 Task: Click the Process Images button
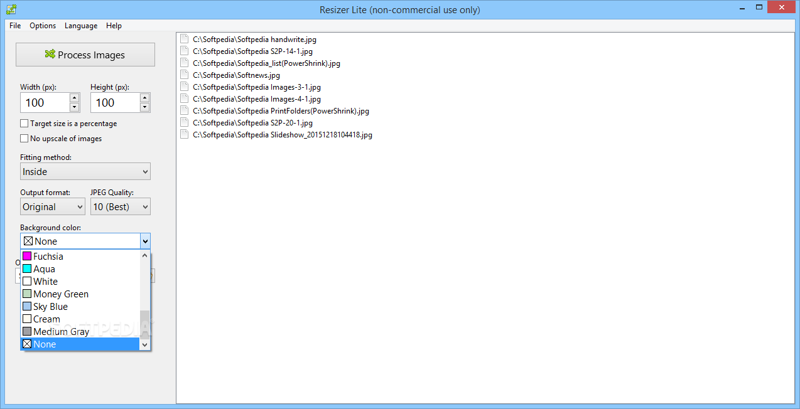85,55
